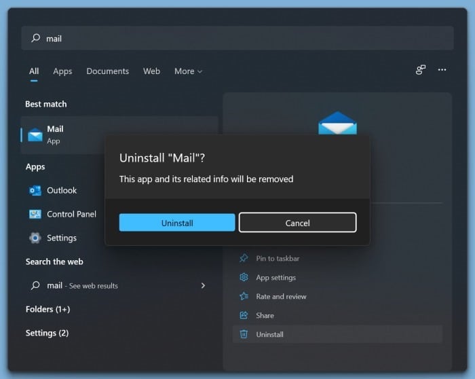Expand the Settings (2) section
Viewport: 475px width, 379px height.
point(47,333)
